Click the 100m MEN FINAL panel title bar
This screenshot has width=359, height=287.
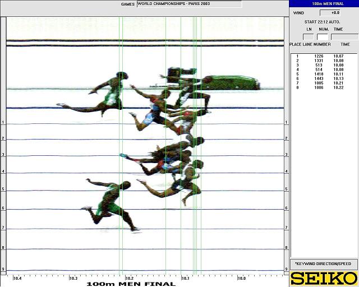[x=323, y=4]
